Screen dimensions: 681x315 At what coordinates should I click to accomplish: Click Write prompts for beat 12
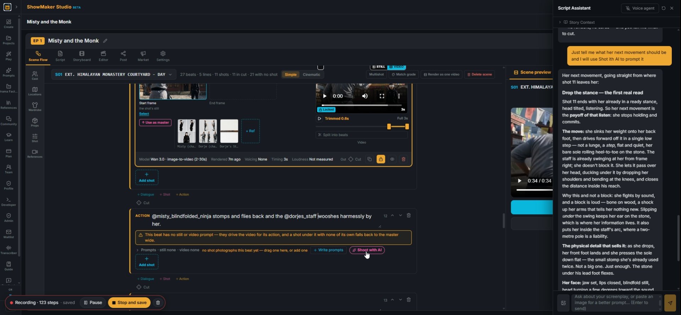328,250
